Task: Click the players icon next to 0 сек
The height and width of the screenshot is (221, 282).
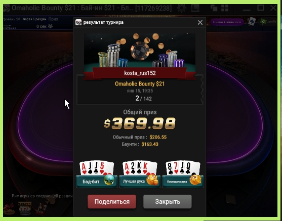Action: [51, 26]
